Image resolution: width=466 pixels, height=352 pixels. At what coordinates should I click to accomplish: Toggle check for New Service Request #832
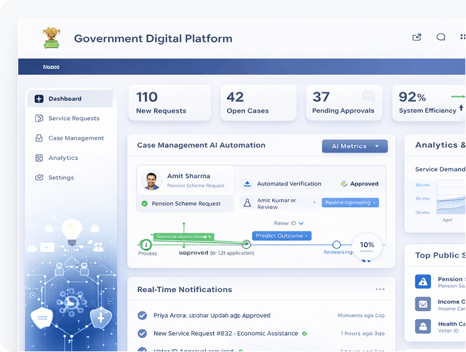[143, 334]
